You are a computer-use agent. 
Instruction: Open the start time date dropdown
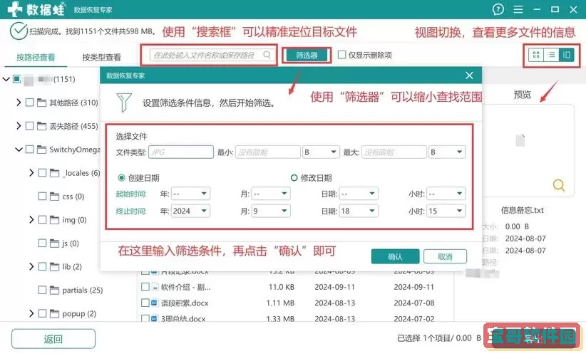[x=359, y=194]
